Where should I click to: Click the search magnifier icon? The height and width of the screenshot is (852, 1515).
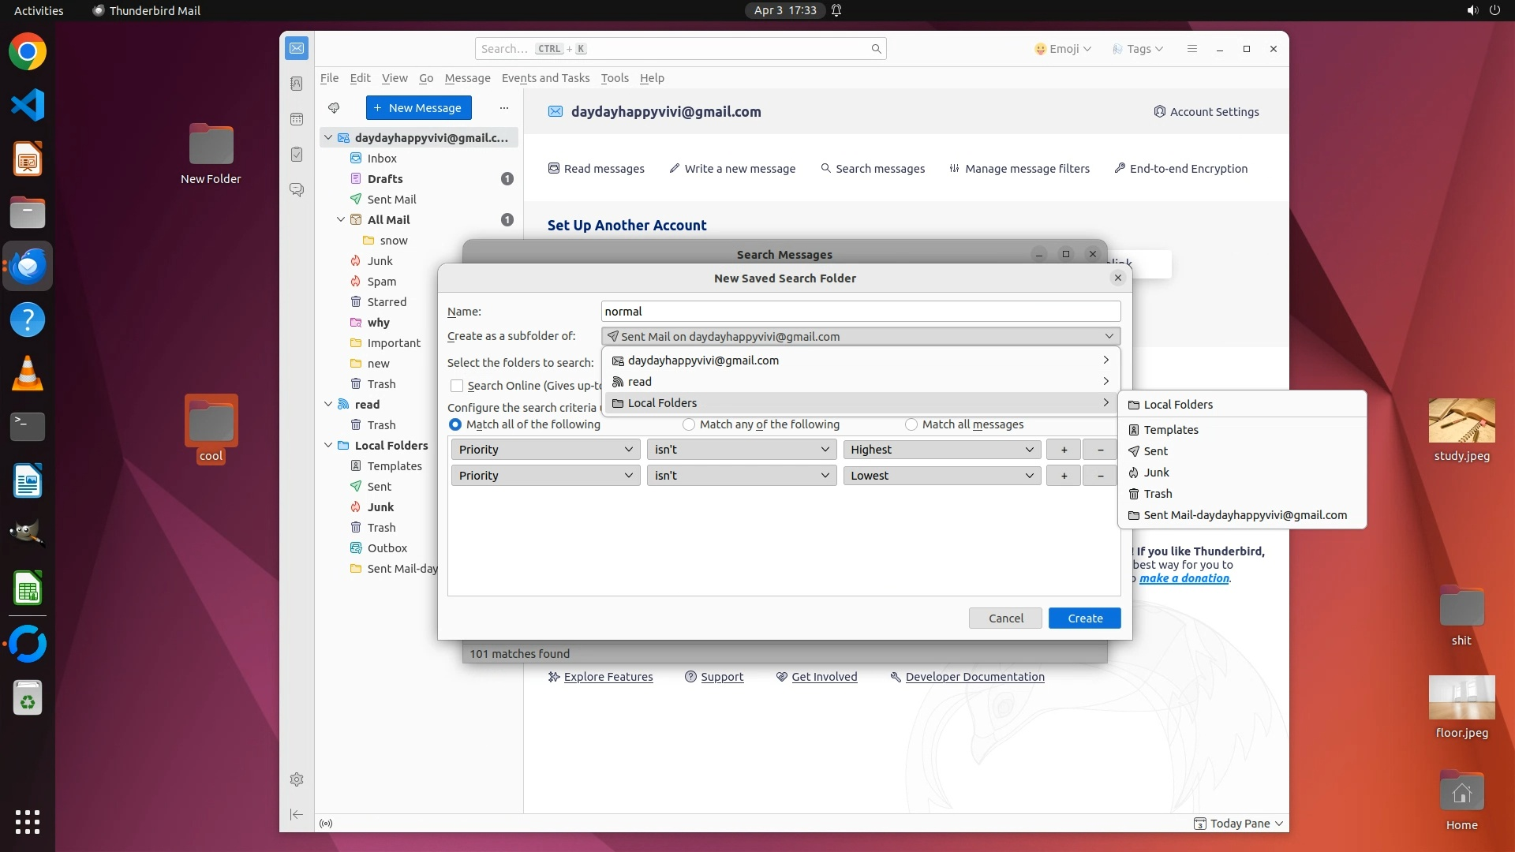coord(876,49)
